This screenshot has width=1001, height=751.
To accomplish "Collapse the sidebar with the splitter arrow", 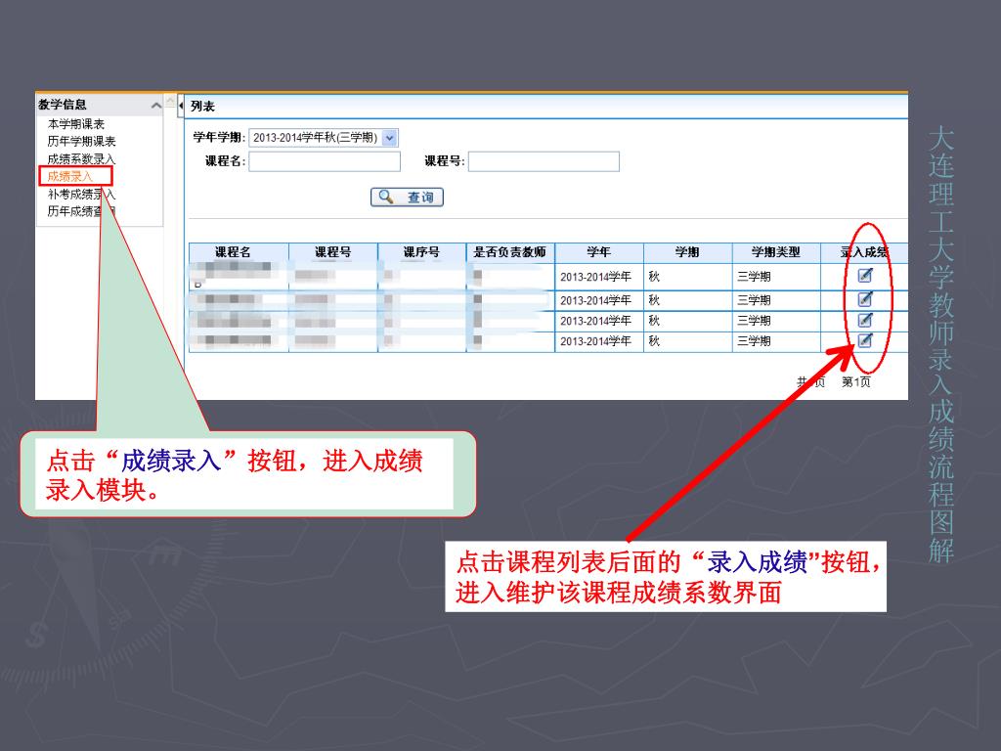I will click(181, 106).
